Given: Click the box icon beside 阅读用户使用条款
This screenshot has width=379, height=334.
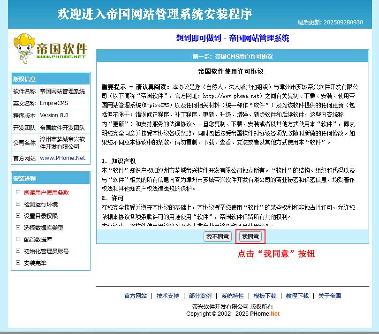Looking at the screenshot, I should (x=18, y=192).
